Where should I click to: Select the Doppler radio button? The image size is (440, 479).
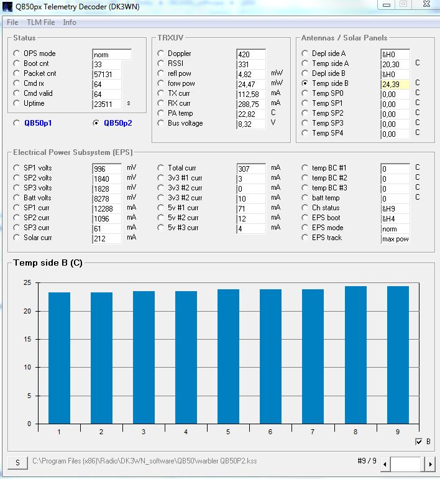click(x=161, y=53)
